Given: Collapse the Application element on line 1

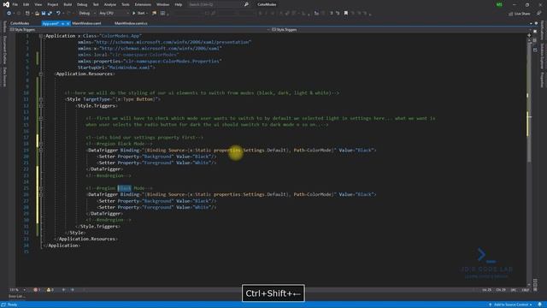Looking at the screenshot, I should point(41,36).
